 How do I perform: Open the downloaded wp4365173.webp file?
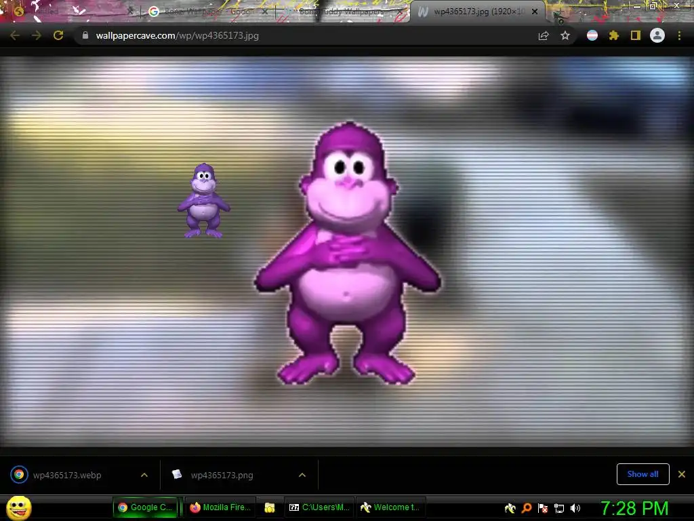[x=67, y=475]
